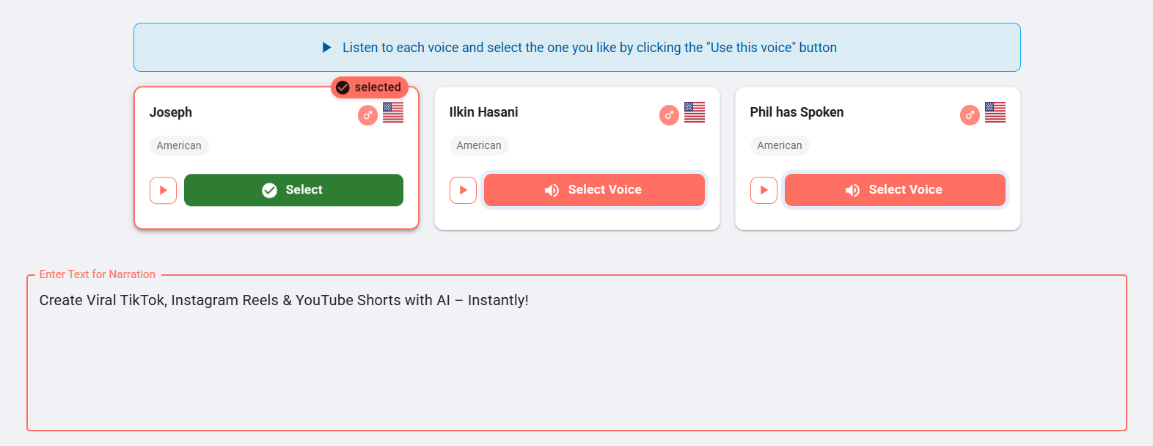Viewport: 1153px width, 446px height.
Task: Click the Phil has Spoken voice name
Action: 797,112
